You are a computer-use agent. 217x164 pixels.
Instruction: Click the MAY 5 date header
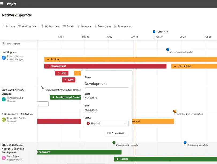[x=61, y=37]
